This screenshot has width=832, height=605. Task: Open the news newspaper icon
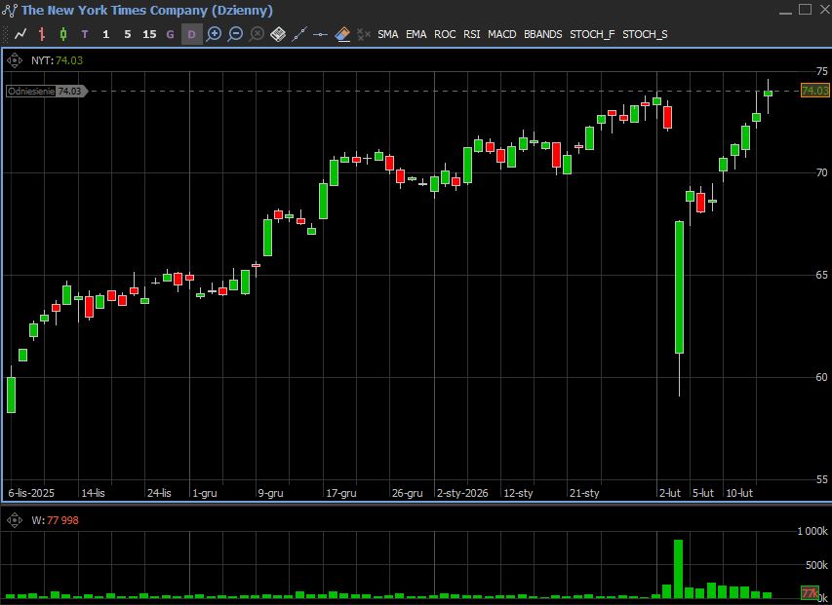278,34
